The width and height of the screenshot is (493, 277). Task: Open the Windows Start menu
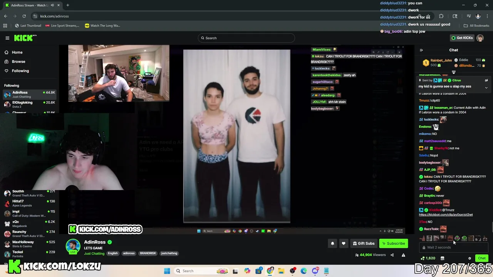[x=167, y=271]
